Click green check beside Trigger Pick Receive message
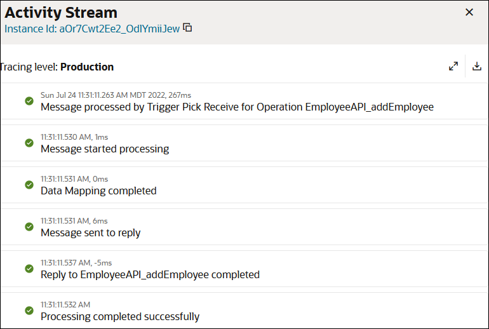The height and width of the screenshot is (329, 489). (29, 101)
